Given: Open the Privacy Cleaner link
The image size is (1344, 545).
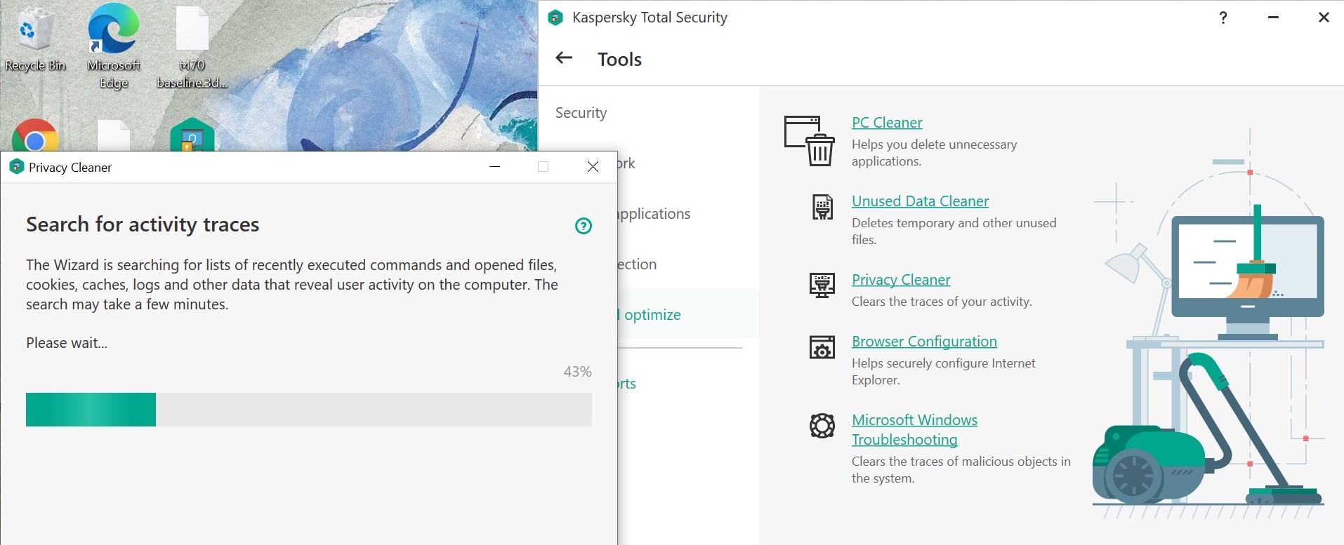Looking at the screenshot, I should pyautogui.click(x=901, y=280).
